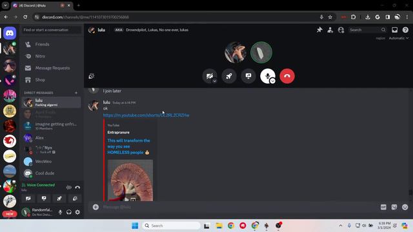Open soundboard in voice panel
Image resolution: width=413 pixels, height=232 pixels.
[75, 198]
